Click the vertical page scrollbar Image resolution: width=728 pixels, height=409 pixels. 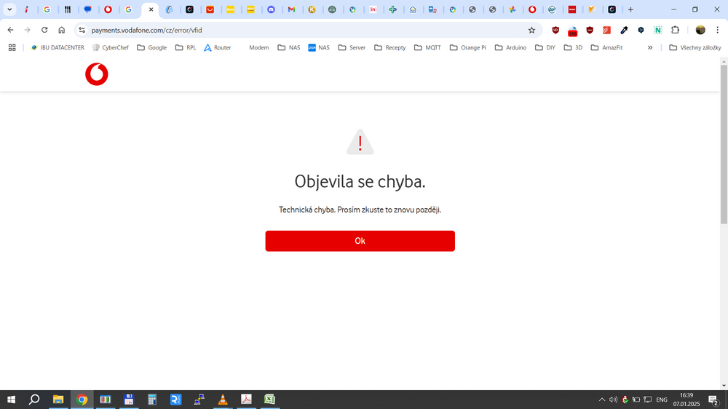click(x=724, y=144)
